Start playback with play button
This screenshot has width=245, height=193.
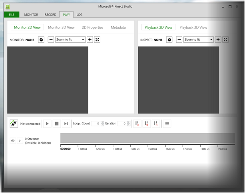(x=47, y=124)
